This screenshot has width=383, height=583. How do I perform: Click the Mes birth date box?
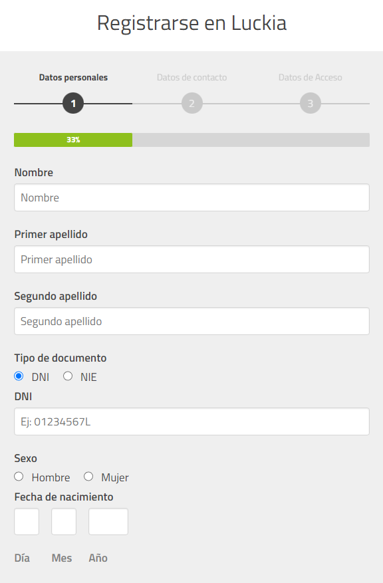click(x=64, y=521)
